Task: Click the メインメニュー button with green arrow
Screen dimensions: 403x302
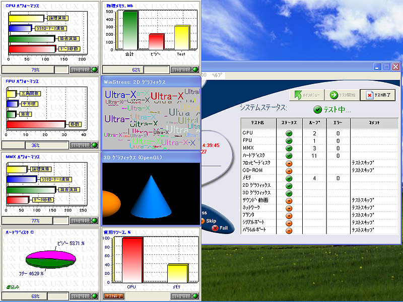Action: pyautogui.click(x=305, y=95)
